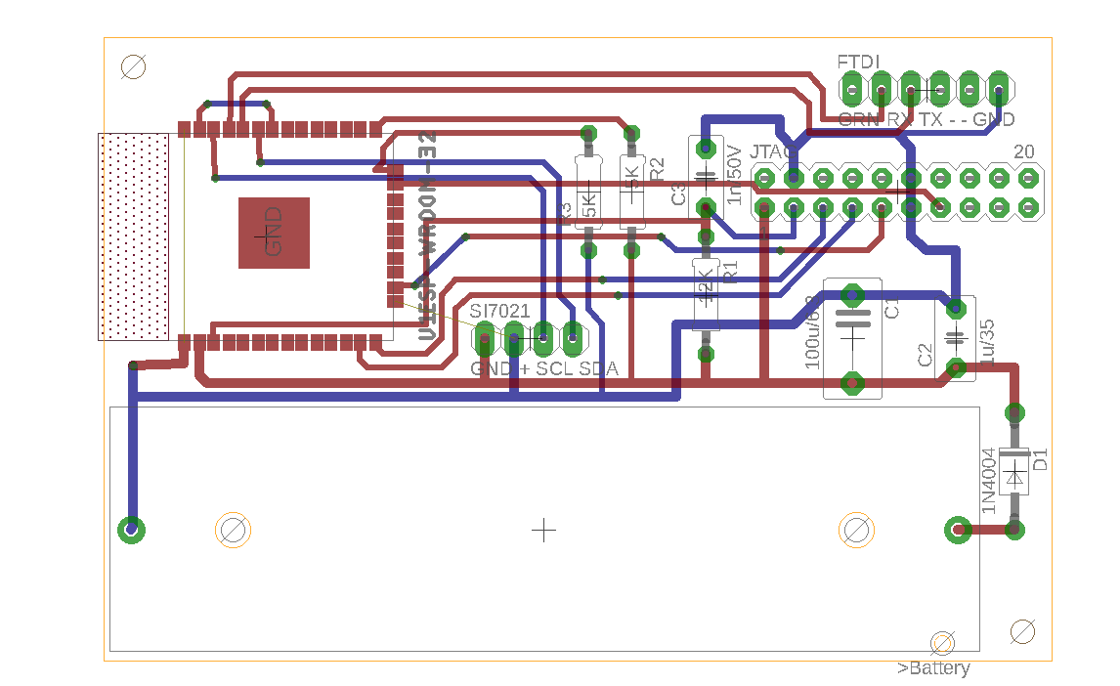Click the battery holder left terminal pad
Image resolution: width=1120 pixels, height=686 pixels.
[x=132, y=530]
